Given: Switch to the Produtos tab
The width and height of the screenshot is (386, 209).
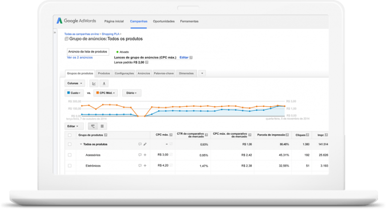Looking at the screenshot, I should point(104,73).
